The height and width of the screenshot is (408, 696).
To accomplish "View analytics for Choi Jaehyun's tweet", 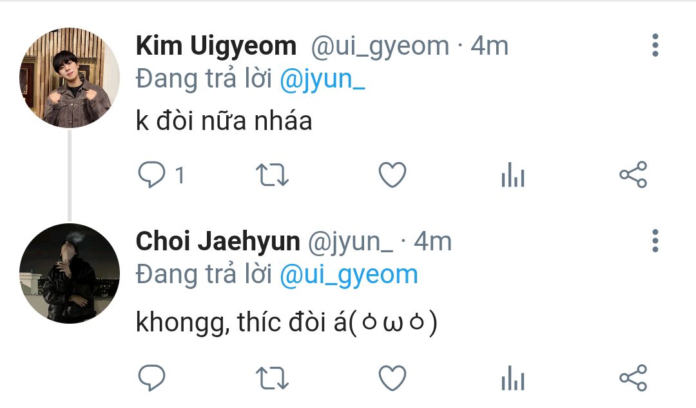I will 513,378.
